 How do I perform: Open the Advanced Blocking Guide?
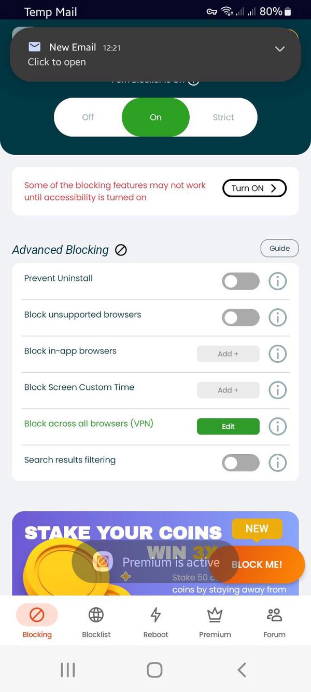(279, 249)
